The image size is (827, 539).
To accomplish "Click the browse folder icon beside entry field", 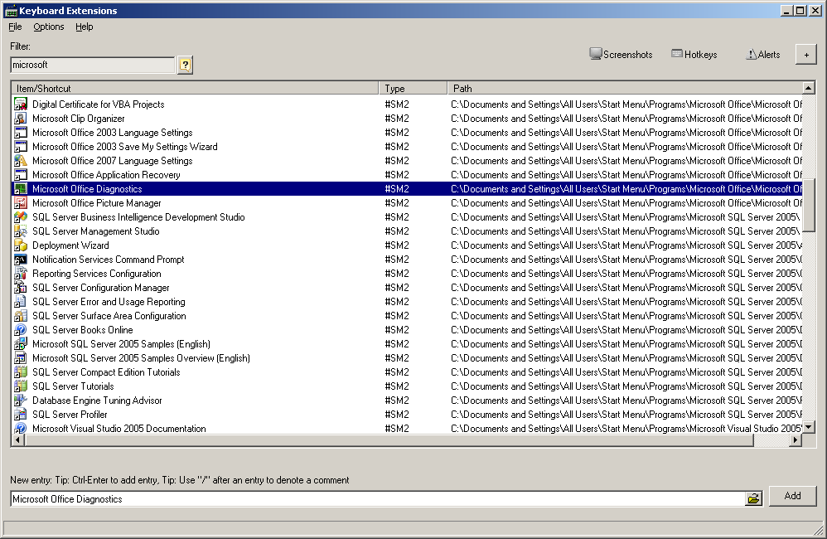I will coord(753,498).
